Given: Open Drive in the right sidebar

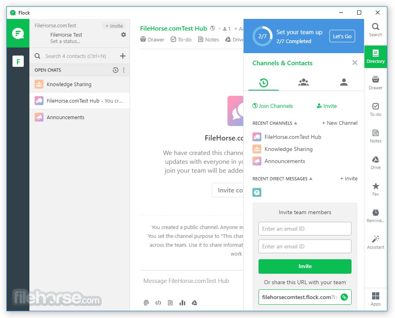Looking at the screenshot, I should coord(375,163).
